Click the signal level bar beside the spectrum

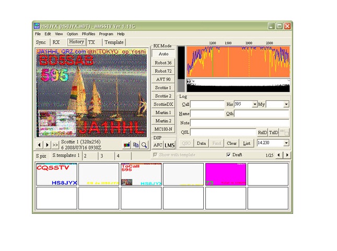click(181, 70)
